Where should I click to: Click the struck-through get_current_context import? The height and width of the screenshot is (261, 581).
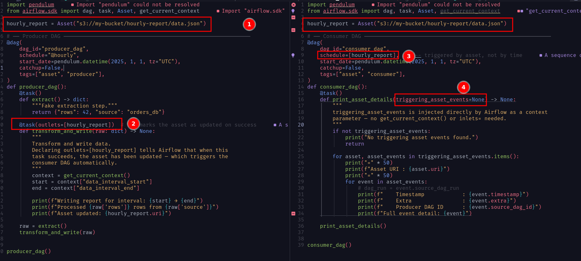470,11
